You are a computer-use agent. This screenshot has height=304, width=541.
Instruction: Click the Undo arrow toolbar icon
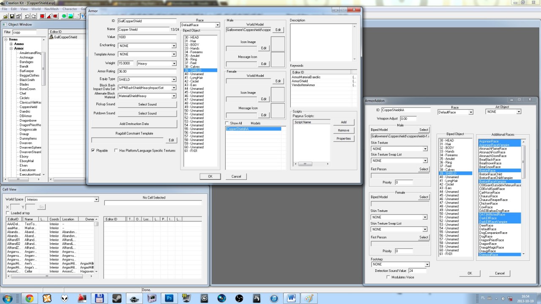(x=27, y=16)
